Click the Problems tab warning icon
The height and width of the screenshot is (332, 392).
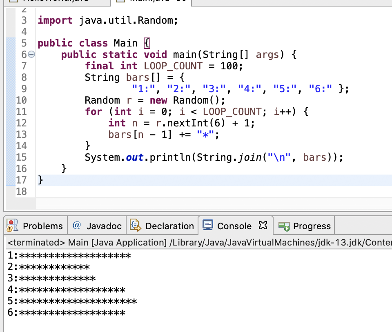(x=12, y=226)
